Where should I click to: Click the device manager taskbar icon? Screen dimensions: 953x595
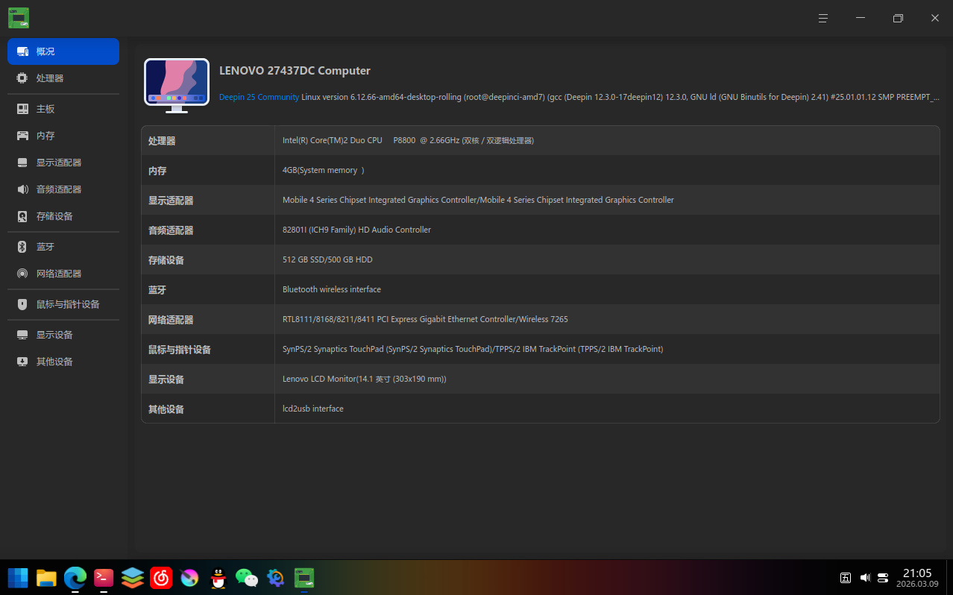point(303,578)
